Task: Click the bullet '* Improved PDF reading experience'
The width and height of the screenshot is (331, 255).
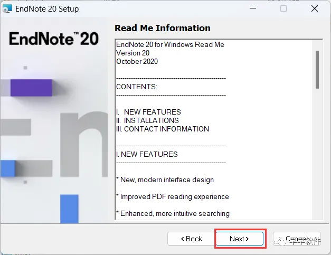Action: tap(173, 196)
